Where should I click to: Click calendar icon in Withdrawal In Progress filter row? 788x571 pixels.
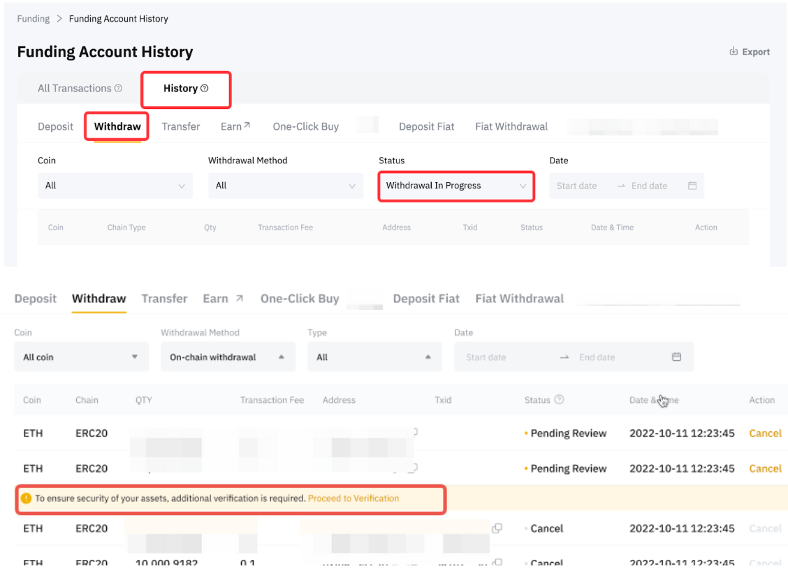pyautogui.click(x=692, y=186)
